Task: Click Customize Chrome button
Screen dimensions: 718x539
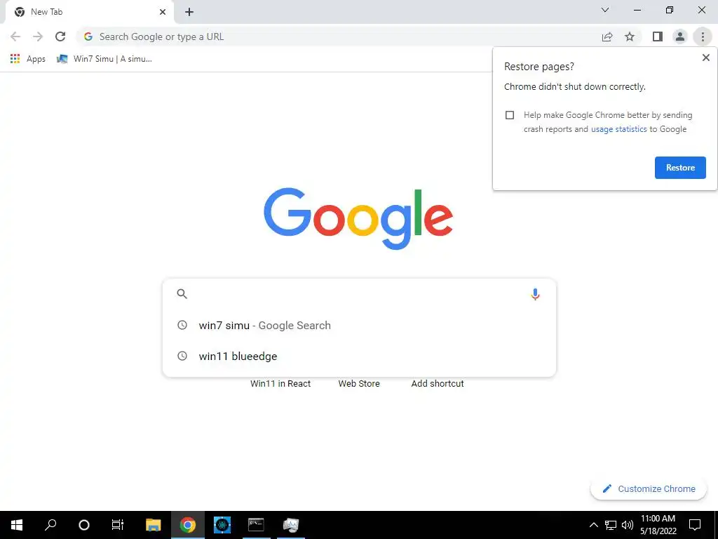Action: click(x=649, y=488)
